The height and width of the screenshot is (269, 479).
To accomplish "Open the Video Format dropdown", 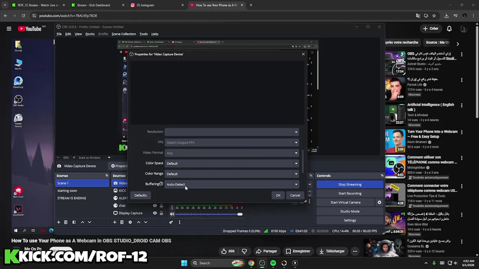I will 232,153.
